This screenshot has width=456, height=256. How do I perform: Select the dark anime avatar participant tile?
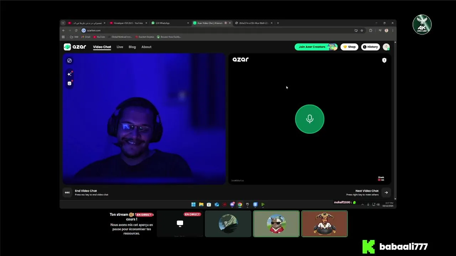coord(228,224)
